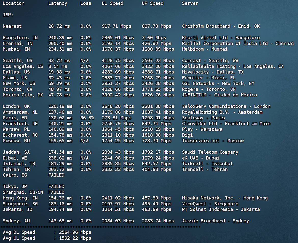The height and width of the screenshot is (243, 298).
Task: Click Los Angeles latency '8.54 ms'
Action: pos(58,66)
